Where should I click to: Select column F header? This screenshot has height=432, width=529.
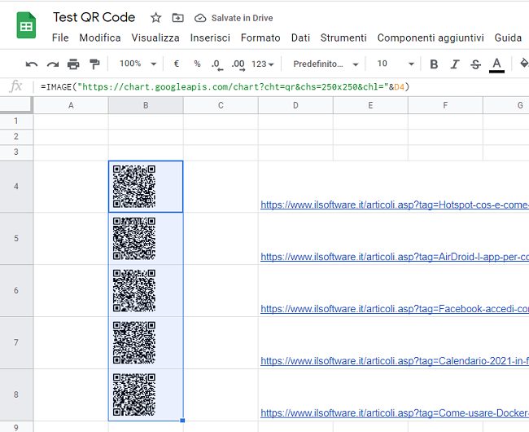(x=445, y=105)
